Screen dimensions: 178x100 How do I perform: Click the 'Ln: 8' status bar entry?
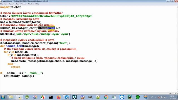coord(170,93)
